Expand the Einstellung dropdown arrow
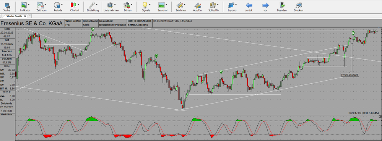 coord(97,4)
